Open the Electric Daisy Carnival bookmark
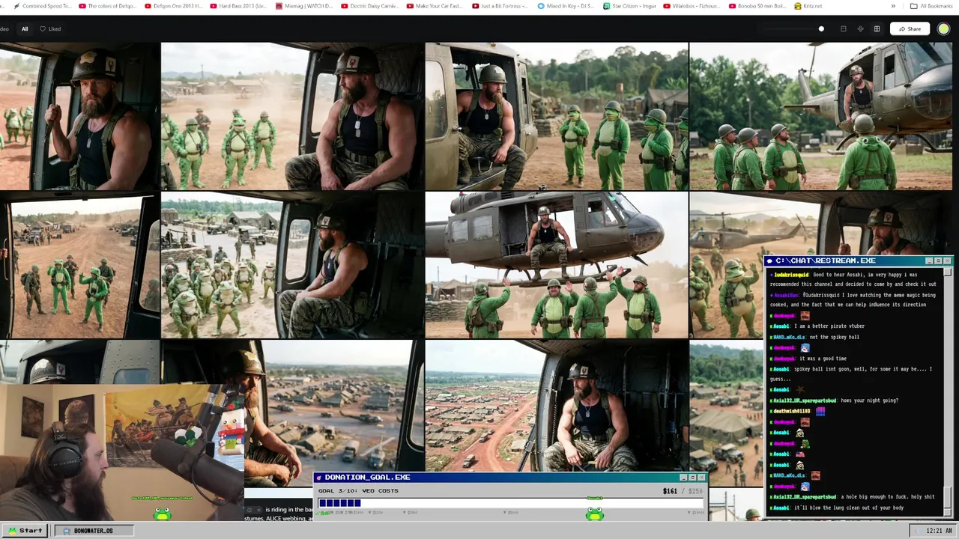Viewport: 959px width, 539px height. 369,6
